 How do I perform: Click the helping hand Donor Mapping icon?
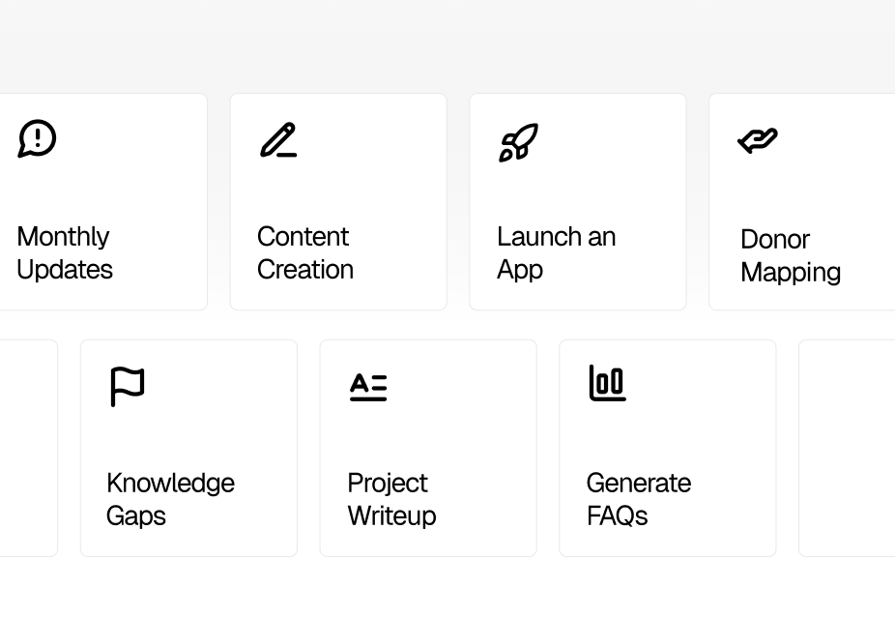[758, 140]
